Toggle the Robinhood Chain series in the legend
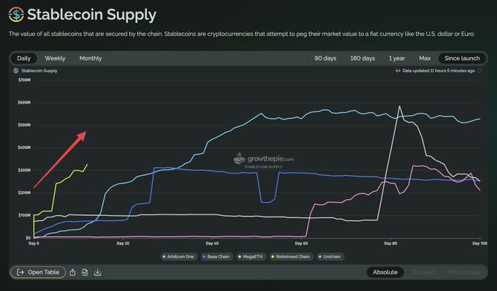The height and width of the screenshot is (291, 497). 291,257
